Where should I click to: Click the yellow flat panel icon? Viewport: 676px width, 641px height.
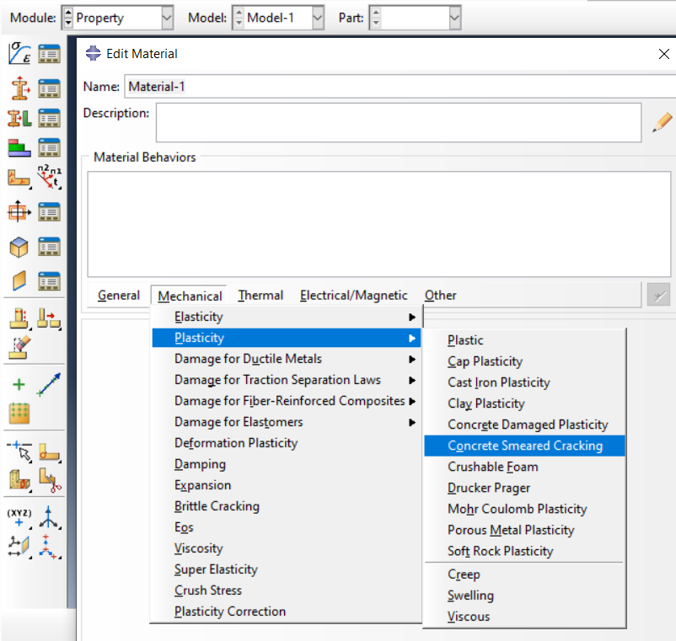click(x=19, y=281)
